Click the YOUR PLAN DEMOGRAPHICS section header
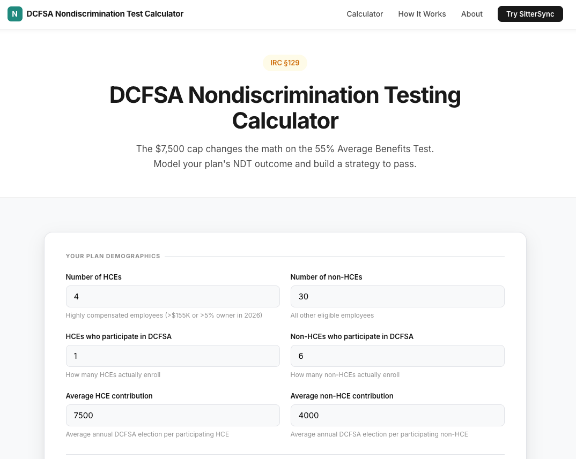This screenshot has width=576, height=459. click(113, 256)
